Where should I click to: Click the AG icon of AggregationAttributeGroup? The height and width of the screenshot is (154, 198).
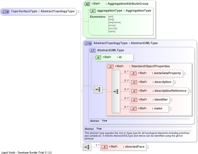[x=87, y=4]
